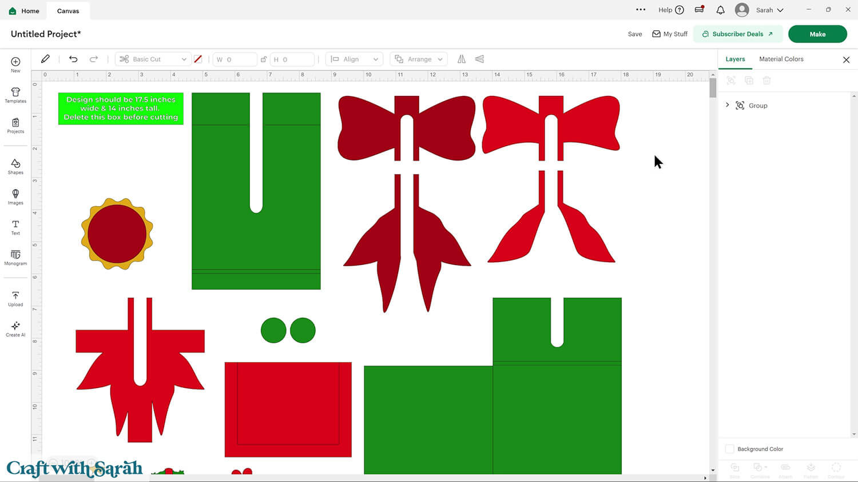Viewport: 858px width, 482px height.
Task: Select the Text tool
Action: tap(15, 227)
